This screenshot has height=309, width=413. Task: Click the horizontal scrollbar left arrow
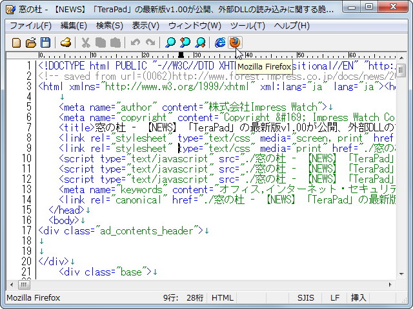12,285
